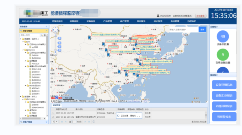Expand the 按客户检索 accordion section

click(x=47, y=122)
